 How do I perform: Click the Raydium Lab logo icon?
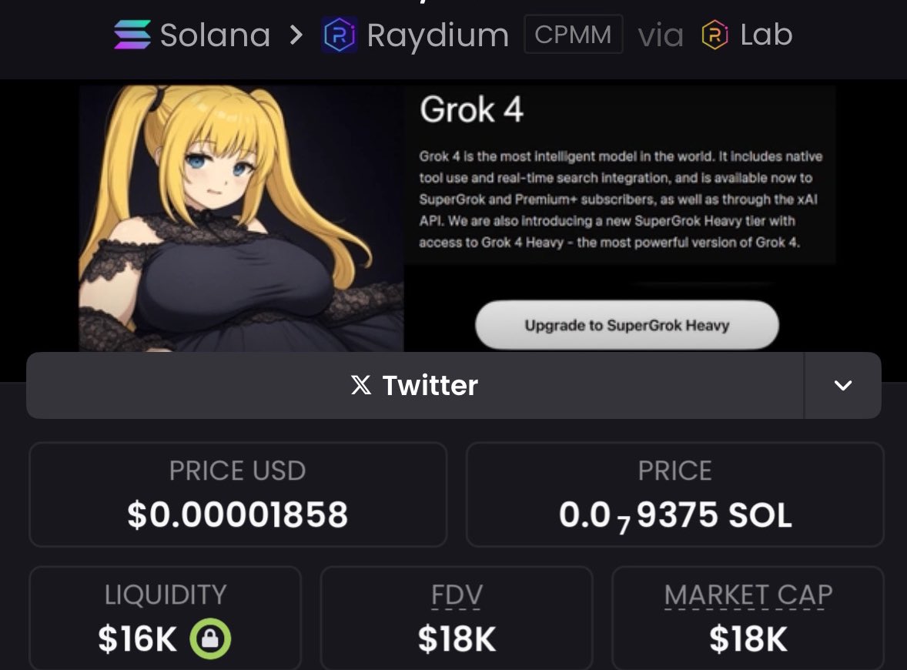click(x=715, y=35)
